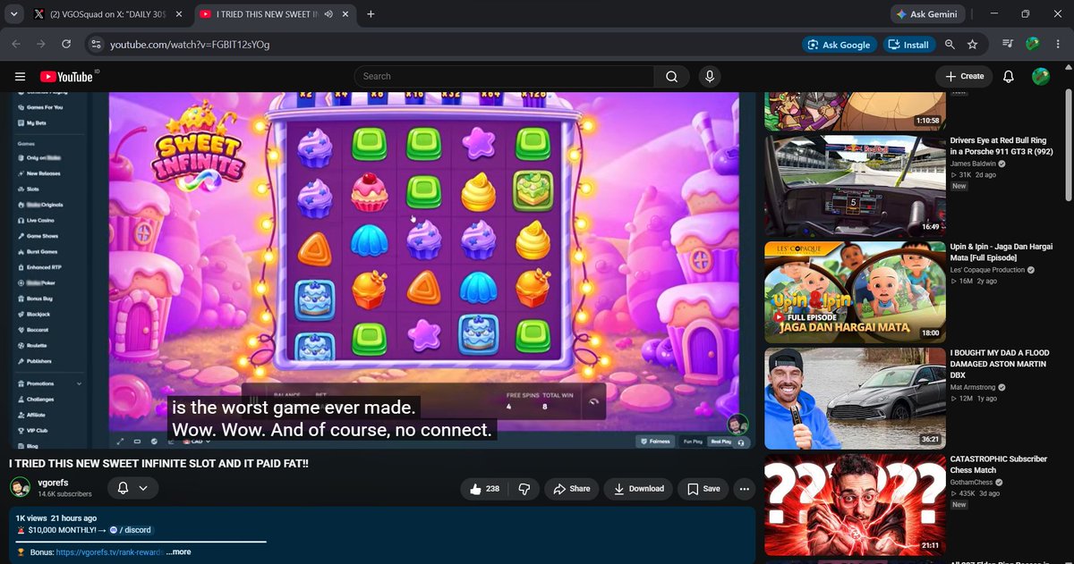Click the Ask Google lens button
1074x564 pixels.
[x=839, y=44]
